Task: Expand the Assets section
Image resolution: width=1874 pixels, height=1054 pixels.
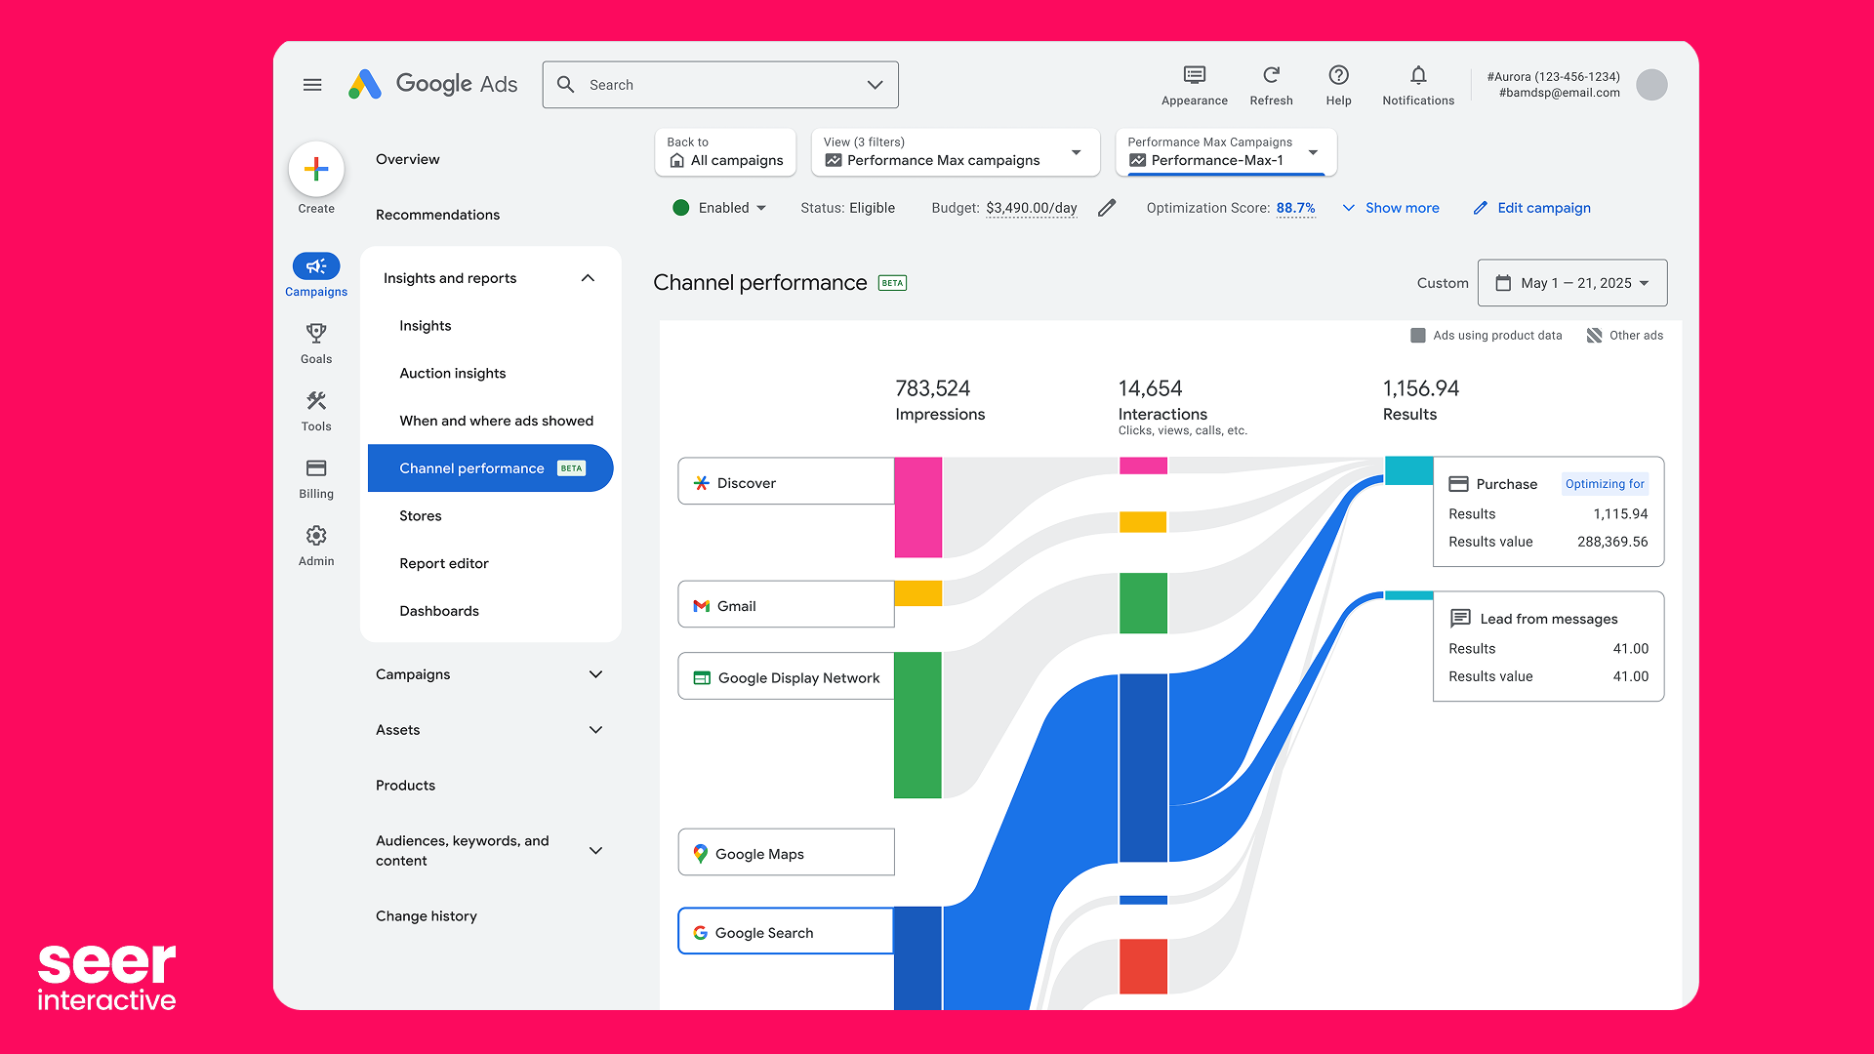Action: click(595, 730)
